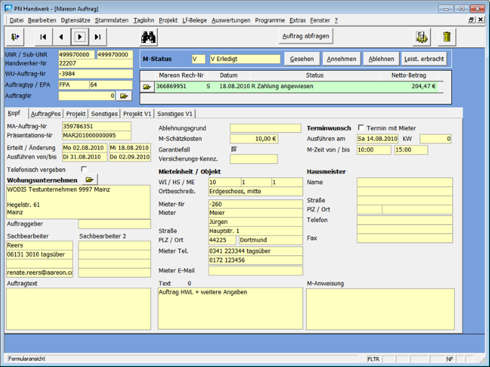The width and height of the screenshot is (490, 367).
Task: Switch to the Sonstiges V1 tab
Action: (175, 114)
